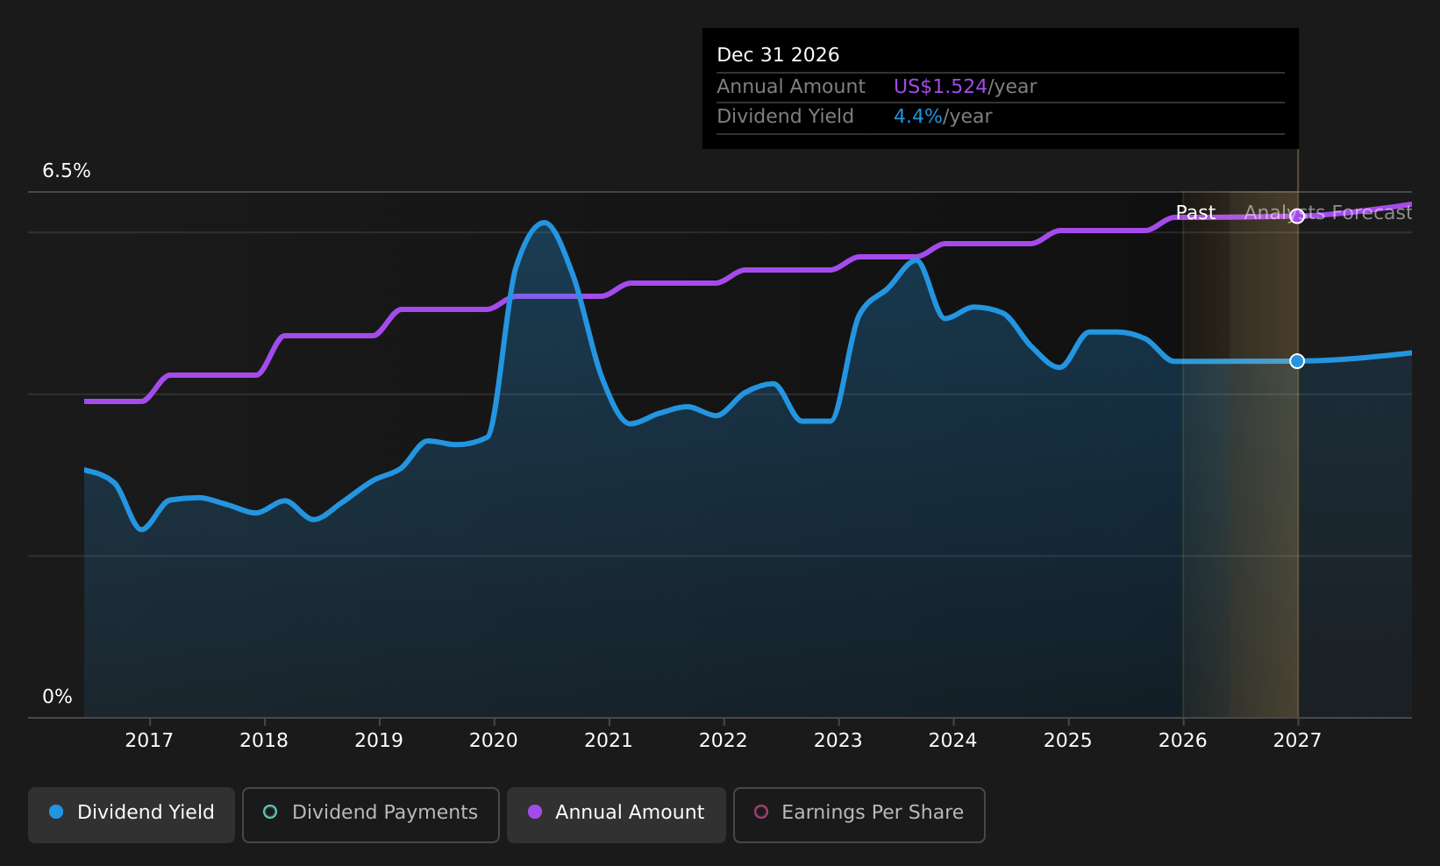Click the 0% y-axis label
The width and height of the screenshot is (1440, 866).
click(x=58, y=697)
